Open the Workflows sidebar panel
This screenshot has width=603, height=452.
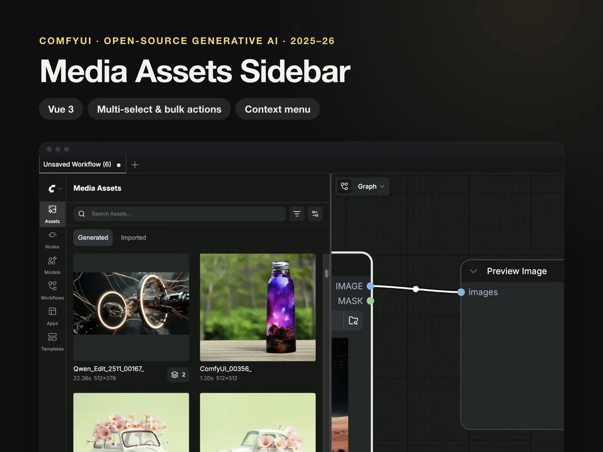point(52,291)
